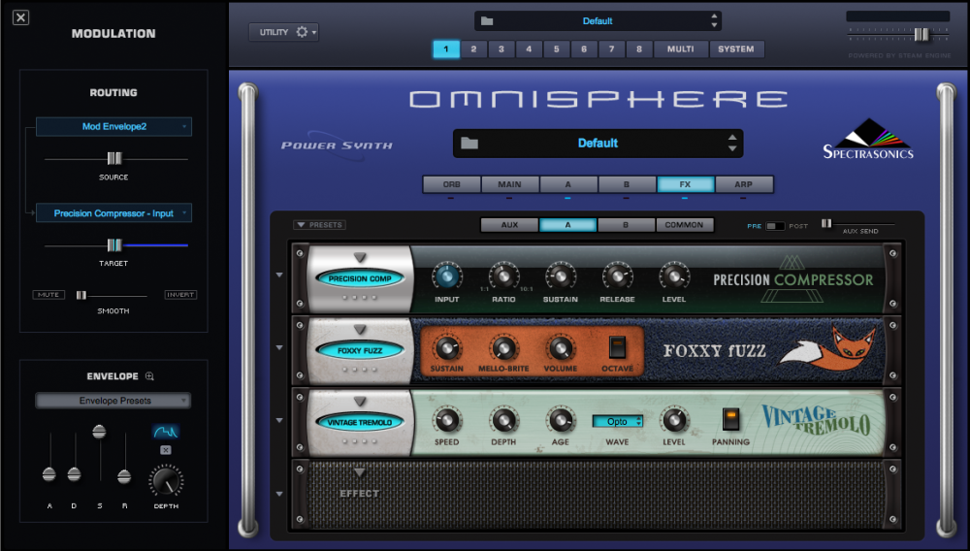The width and height of the screenshot is (970, 551).
Task: Adjust the Source modulation slider
Action: click(114, 159)
